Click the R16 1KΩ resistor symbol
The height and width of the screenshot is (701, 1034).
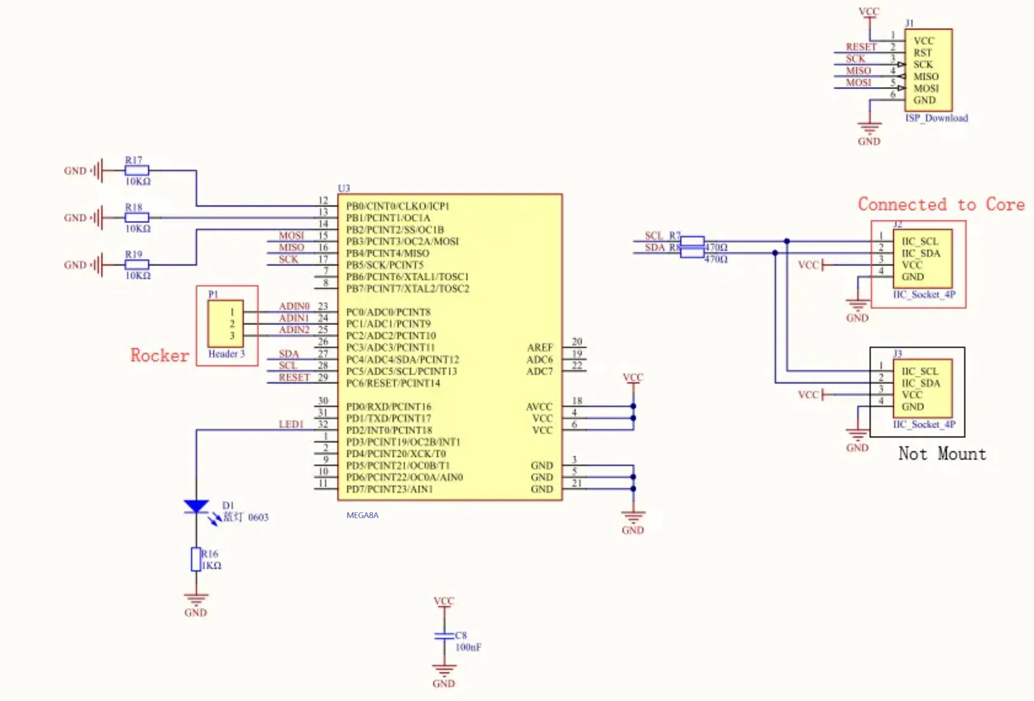point(196,559)
